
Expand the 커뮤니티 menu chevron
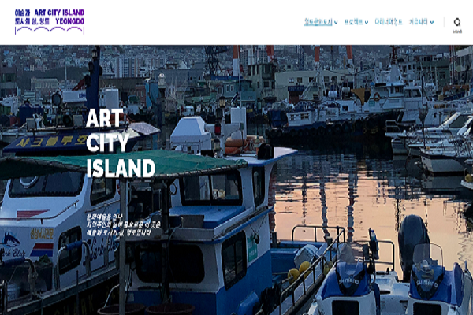(432, 22)
